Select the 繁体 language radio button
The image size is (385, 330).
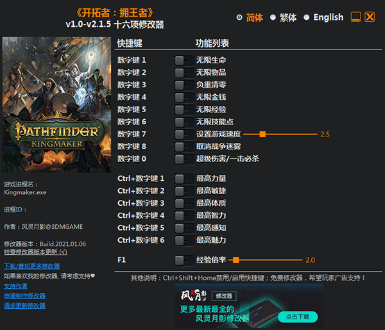coord(273,17)
